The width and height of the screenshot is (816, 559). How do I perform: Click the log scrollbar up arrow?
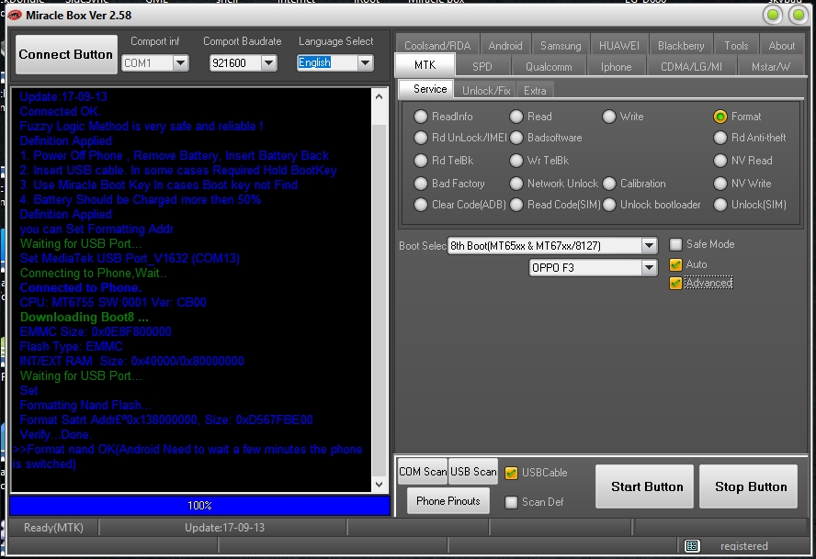point(379,96)
